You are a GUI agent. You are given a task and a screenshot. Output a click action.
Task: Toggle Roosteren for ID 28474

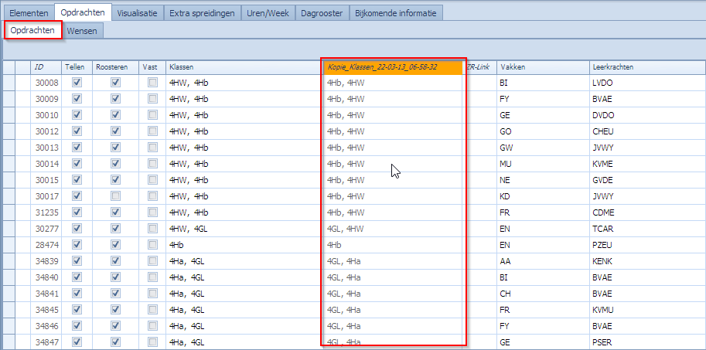(x=116, y=245)
